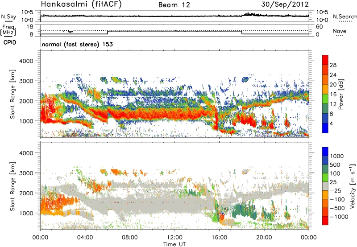Select the 'N.Search' legend label
This screenshot has width=357, height=247.
coord(345,16)
